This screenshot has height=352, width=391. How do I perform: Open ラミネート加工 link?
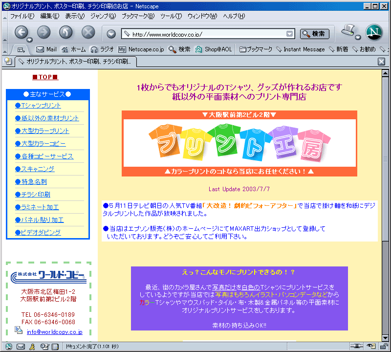click(37, 207)
